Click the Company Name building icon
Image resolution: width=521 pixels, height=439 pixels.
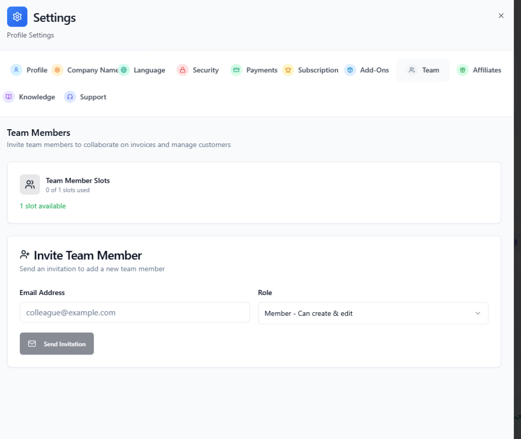[x=57, y=70]
